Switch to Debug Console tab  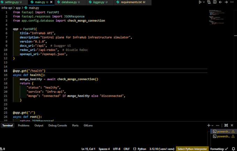[x=58, y=125]
